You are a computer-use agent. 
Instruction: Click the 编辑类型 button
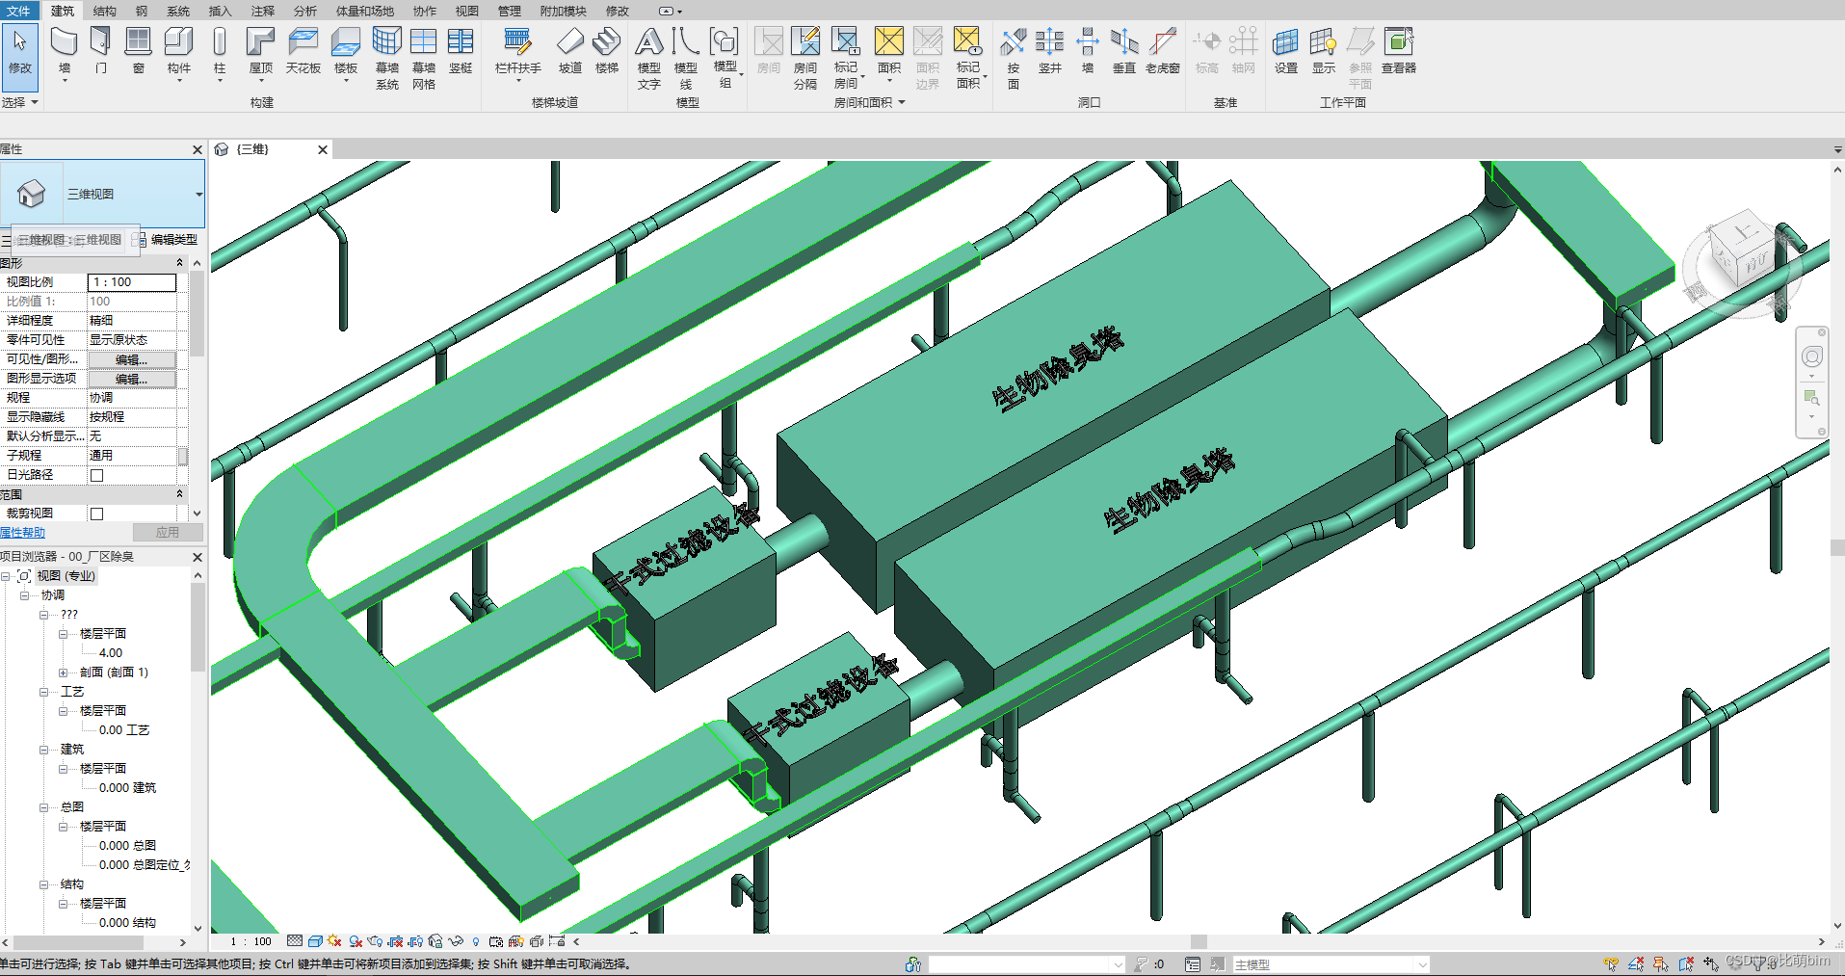coord(168,240)
